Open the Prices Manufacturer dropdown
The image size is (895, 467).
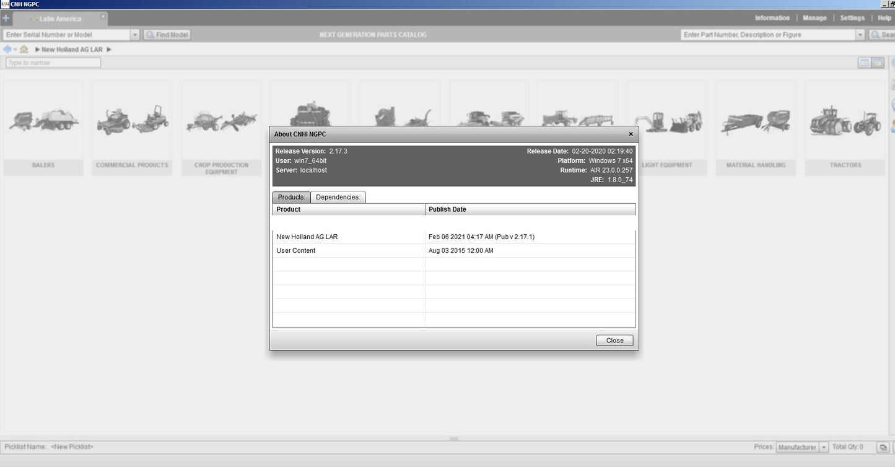pyautogui.click(x=824, y=447)
